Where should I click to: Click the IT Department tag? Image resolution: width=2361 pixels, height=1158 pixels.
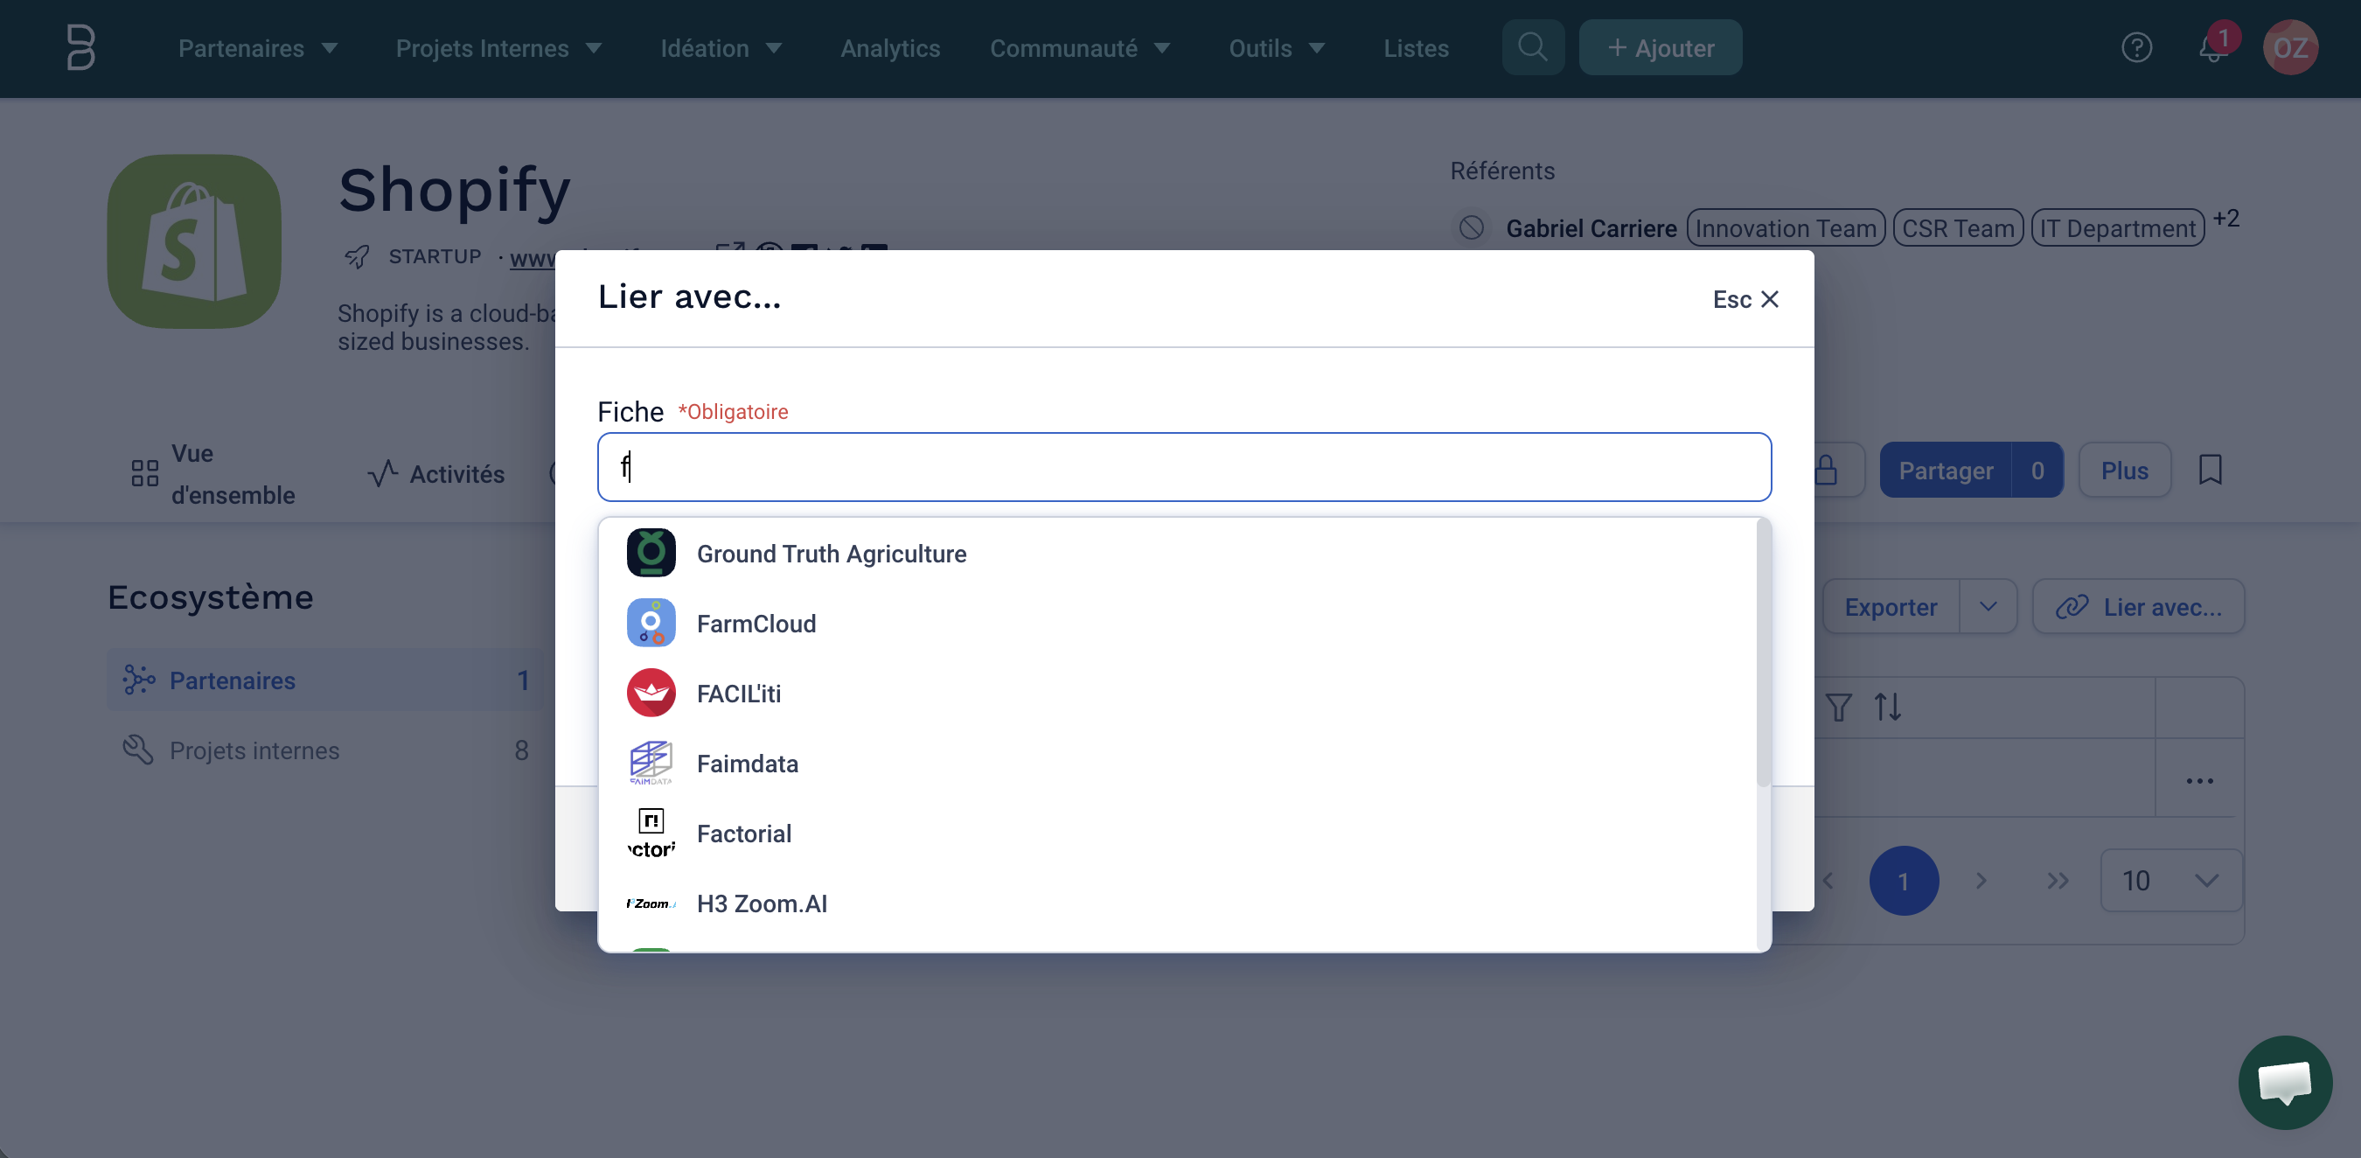tap(2117, 227)
